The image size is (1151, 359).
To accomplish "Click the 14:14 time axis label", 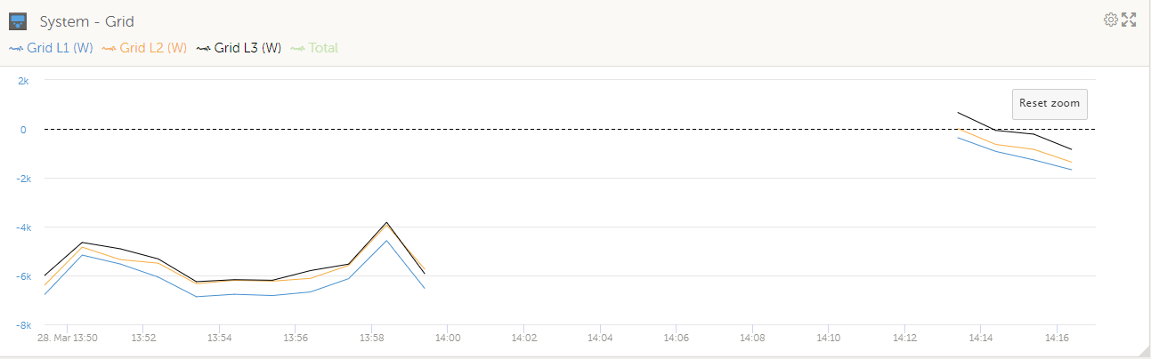I will [x=980, y=339].
